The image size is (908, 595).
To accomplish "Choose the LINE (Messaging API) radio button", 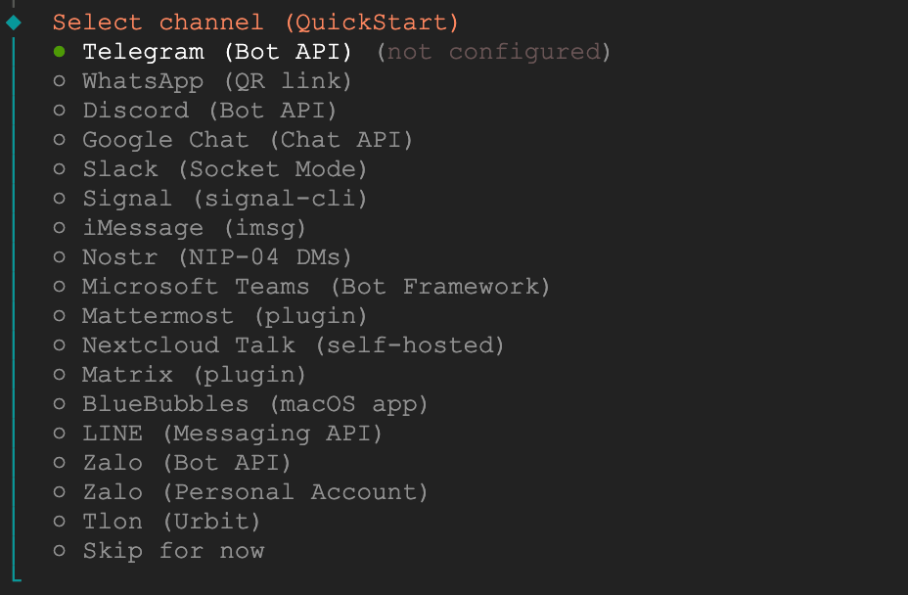I will [x=61, y=434].
